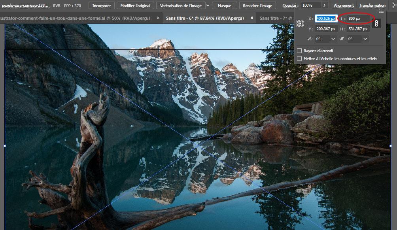Screen dimensions: 397x230
Task: Open the Transform panel options menu icon
Action: coord(381,11)
